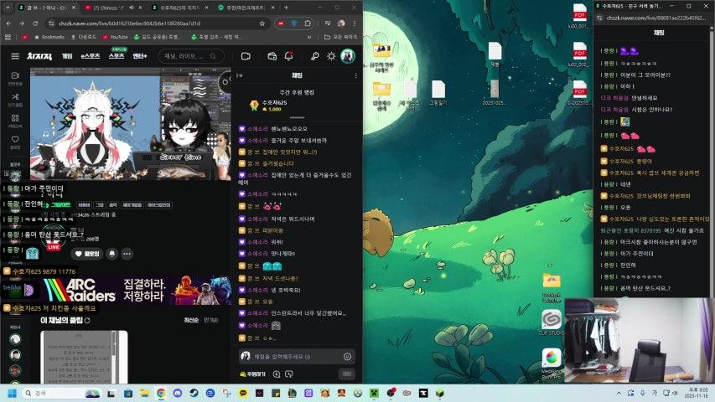Open the ARC Raiders ad banner
Viewport: 715px width, 402px height.
[134, 291]
